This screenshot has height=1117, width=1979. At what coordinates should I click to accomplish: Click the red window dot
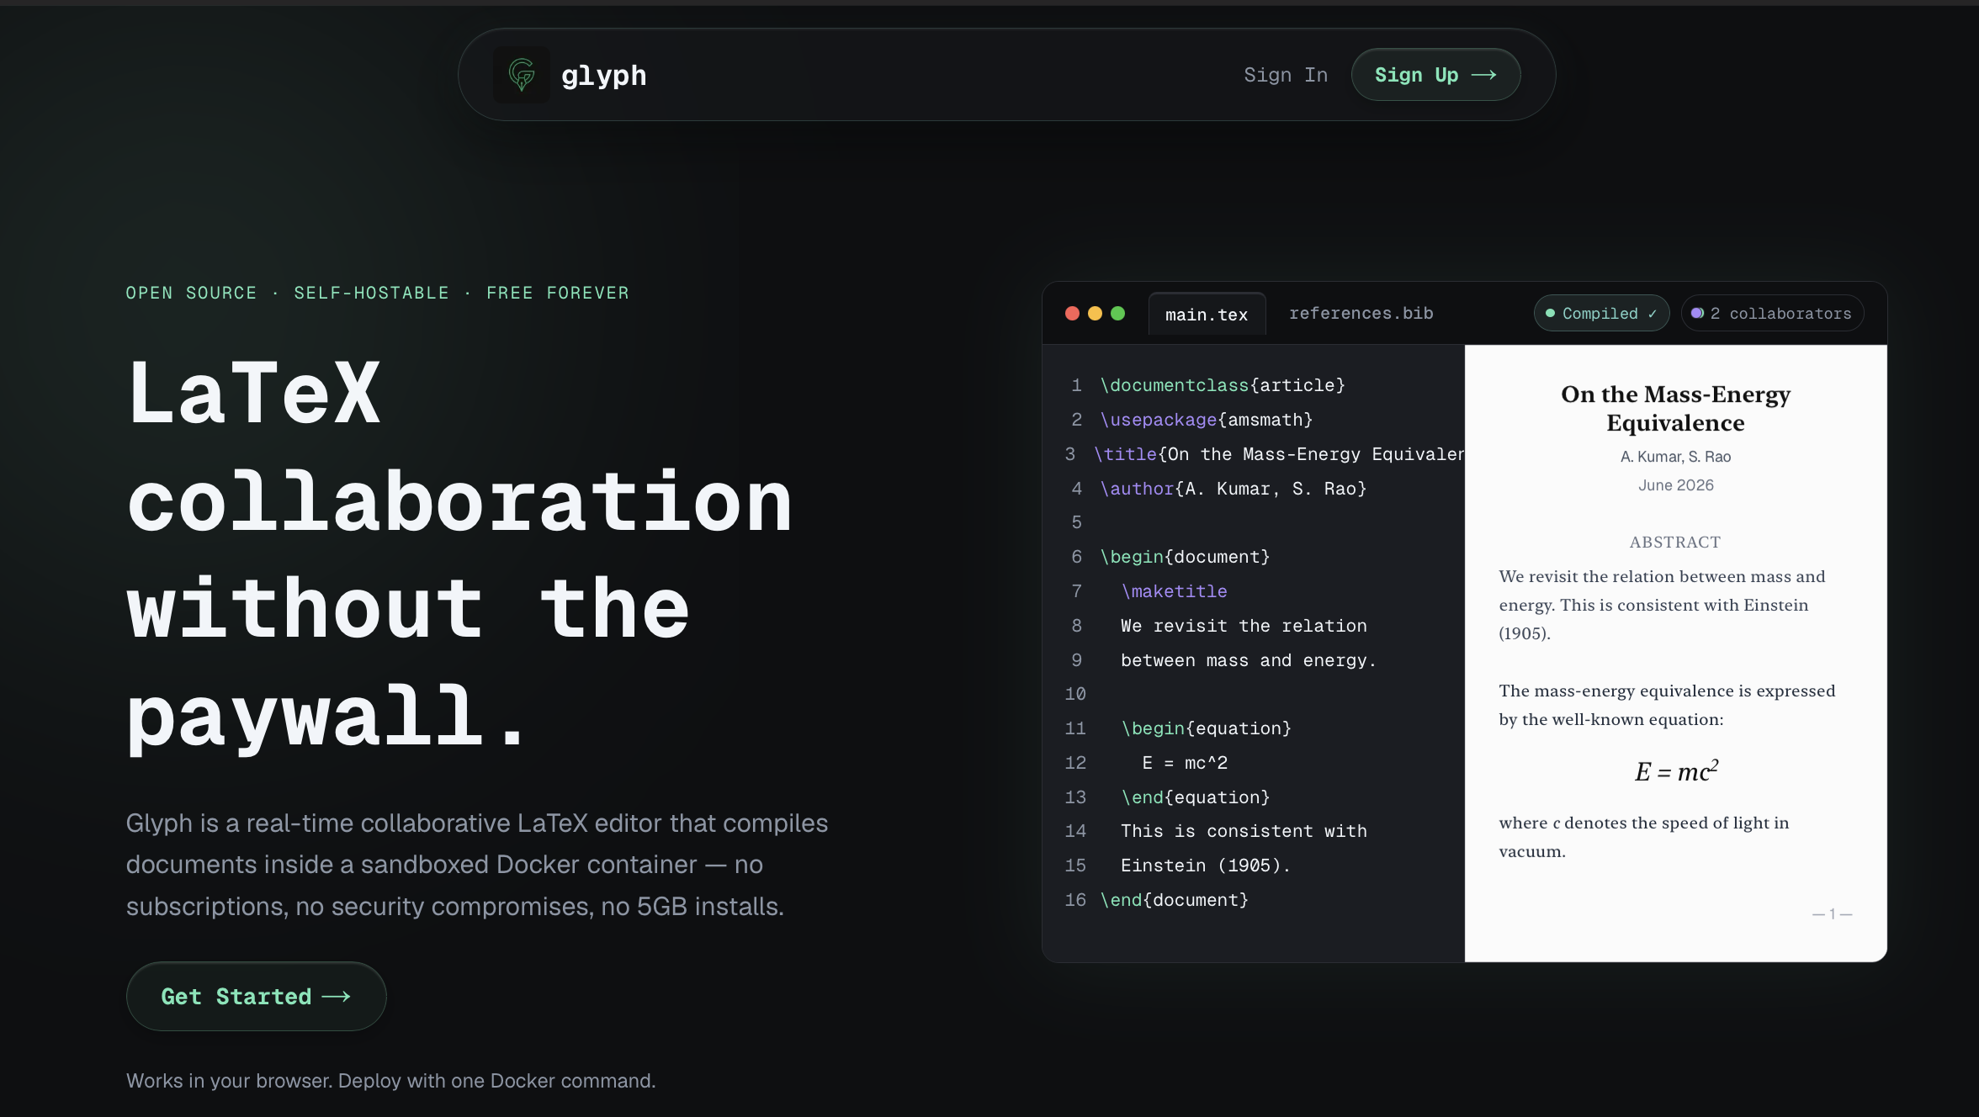coord(1072,313)
